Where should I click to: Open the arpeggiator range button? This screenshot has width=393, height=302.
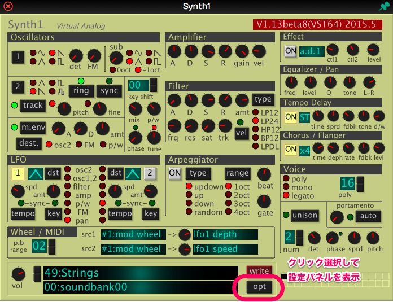tap(237, 173)
